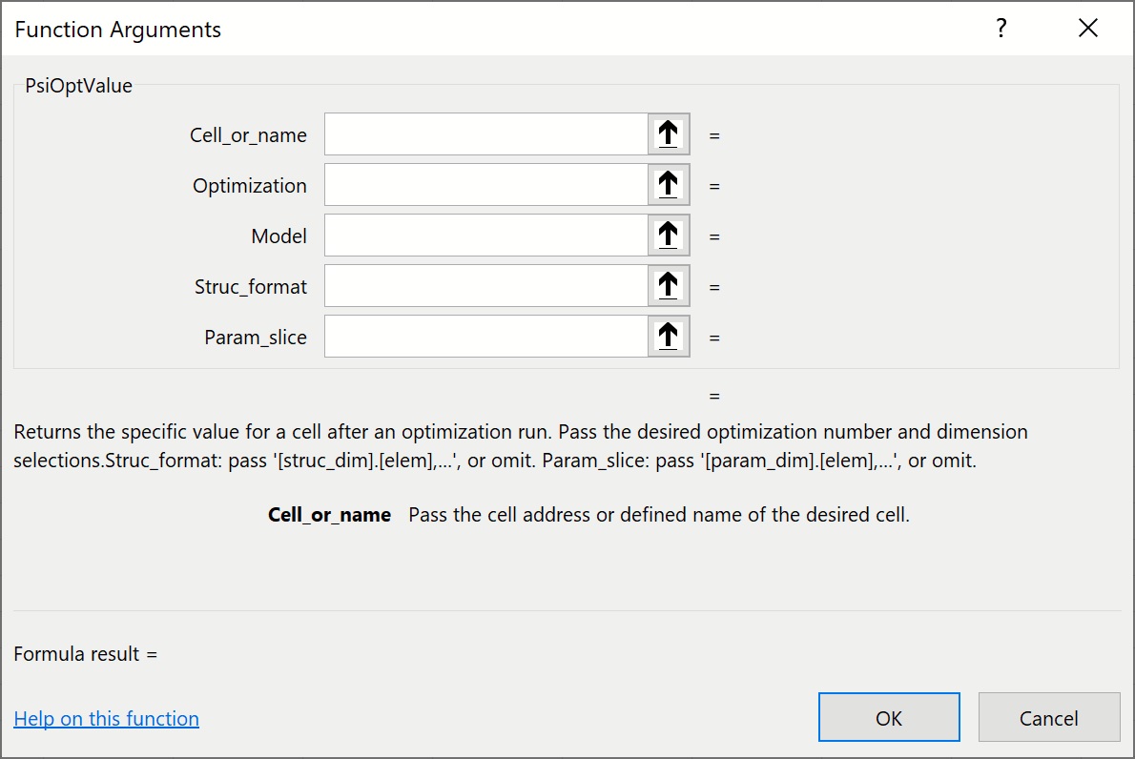Click the Formula result label
Screen dimensions: 1135x759
coord(86,654)
